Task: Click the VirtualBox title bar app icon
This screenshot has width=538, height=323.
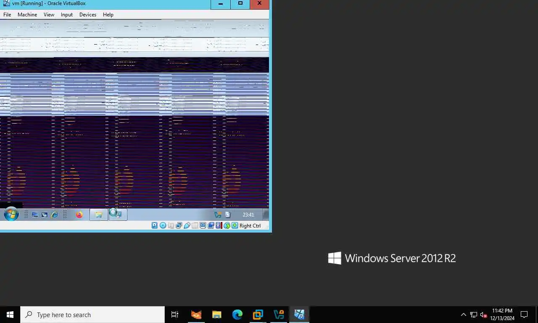Action: pyautogui.click(x=6, y=3)
